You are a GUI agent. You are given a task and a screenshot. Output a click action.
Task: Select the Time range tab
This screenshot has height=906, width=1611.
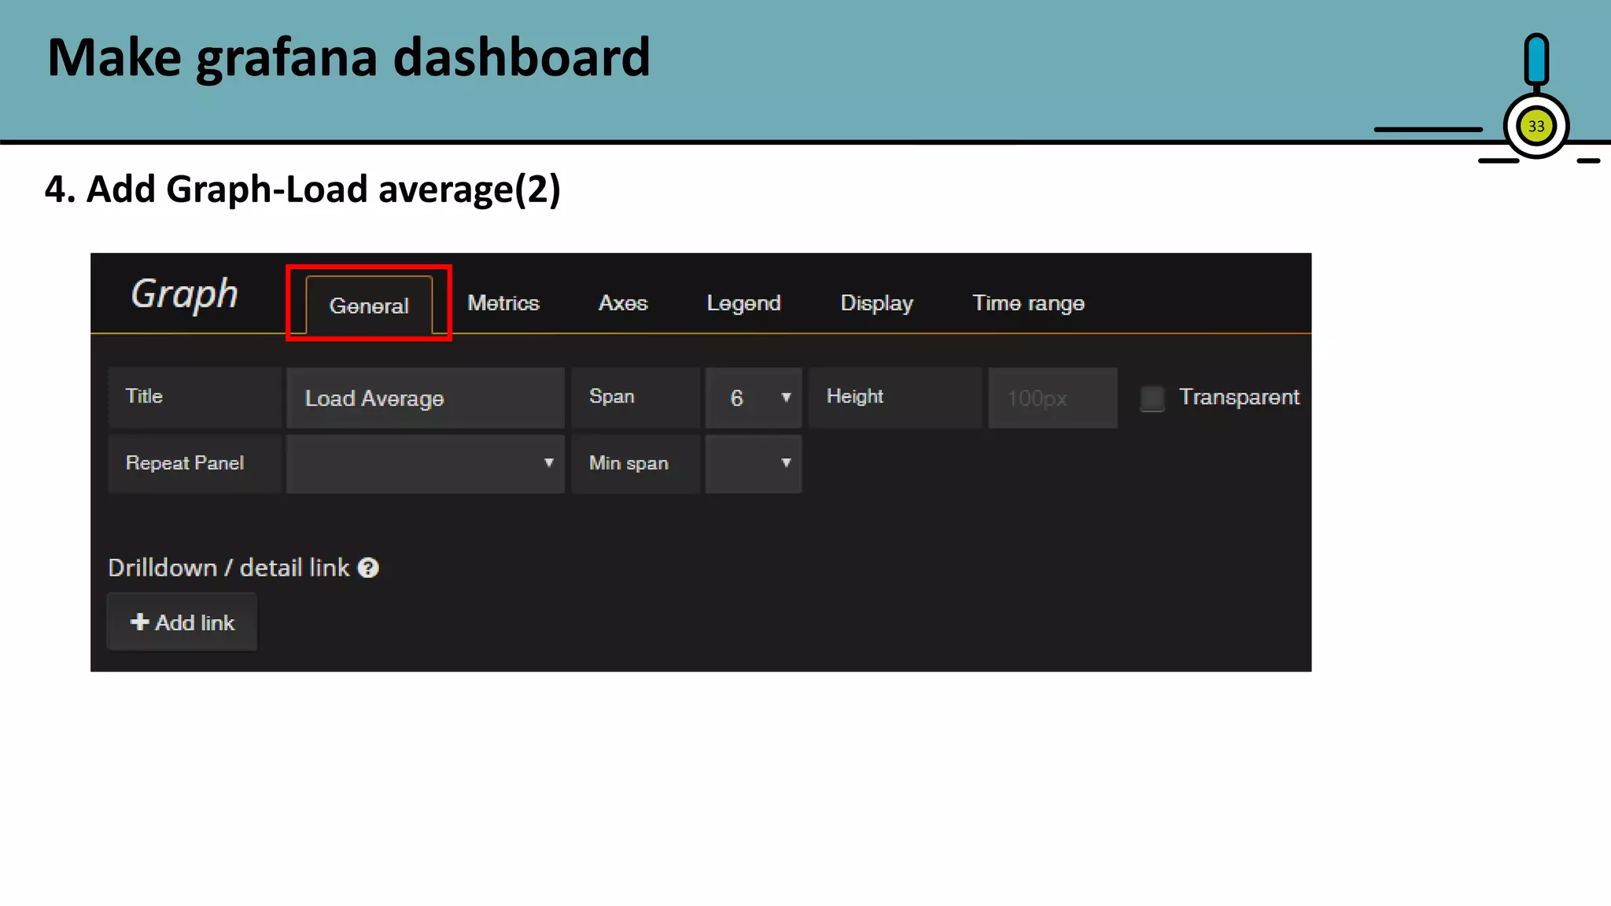(1028, 304)
